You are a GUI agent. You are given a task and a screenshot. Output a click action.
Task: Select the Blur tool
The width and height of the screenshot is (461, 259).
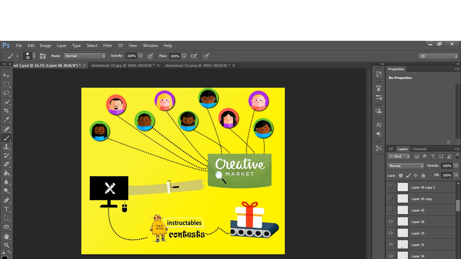(6, 182)
